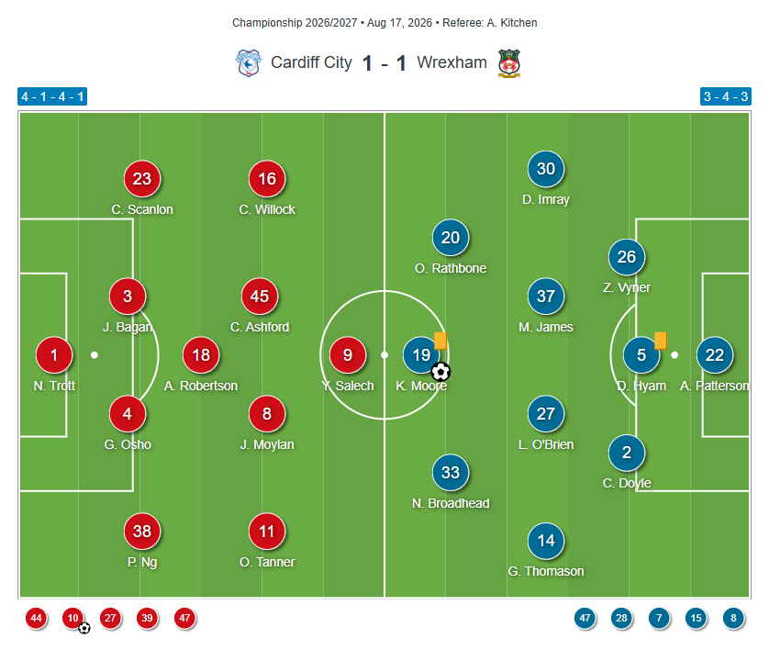Click D. Hyam's yellow card icon
This screenshot has width=769, height=650.
tap(660, 340)
